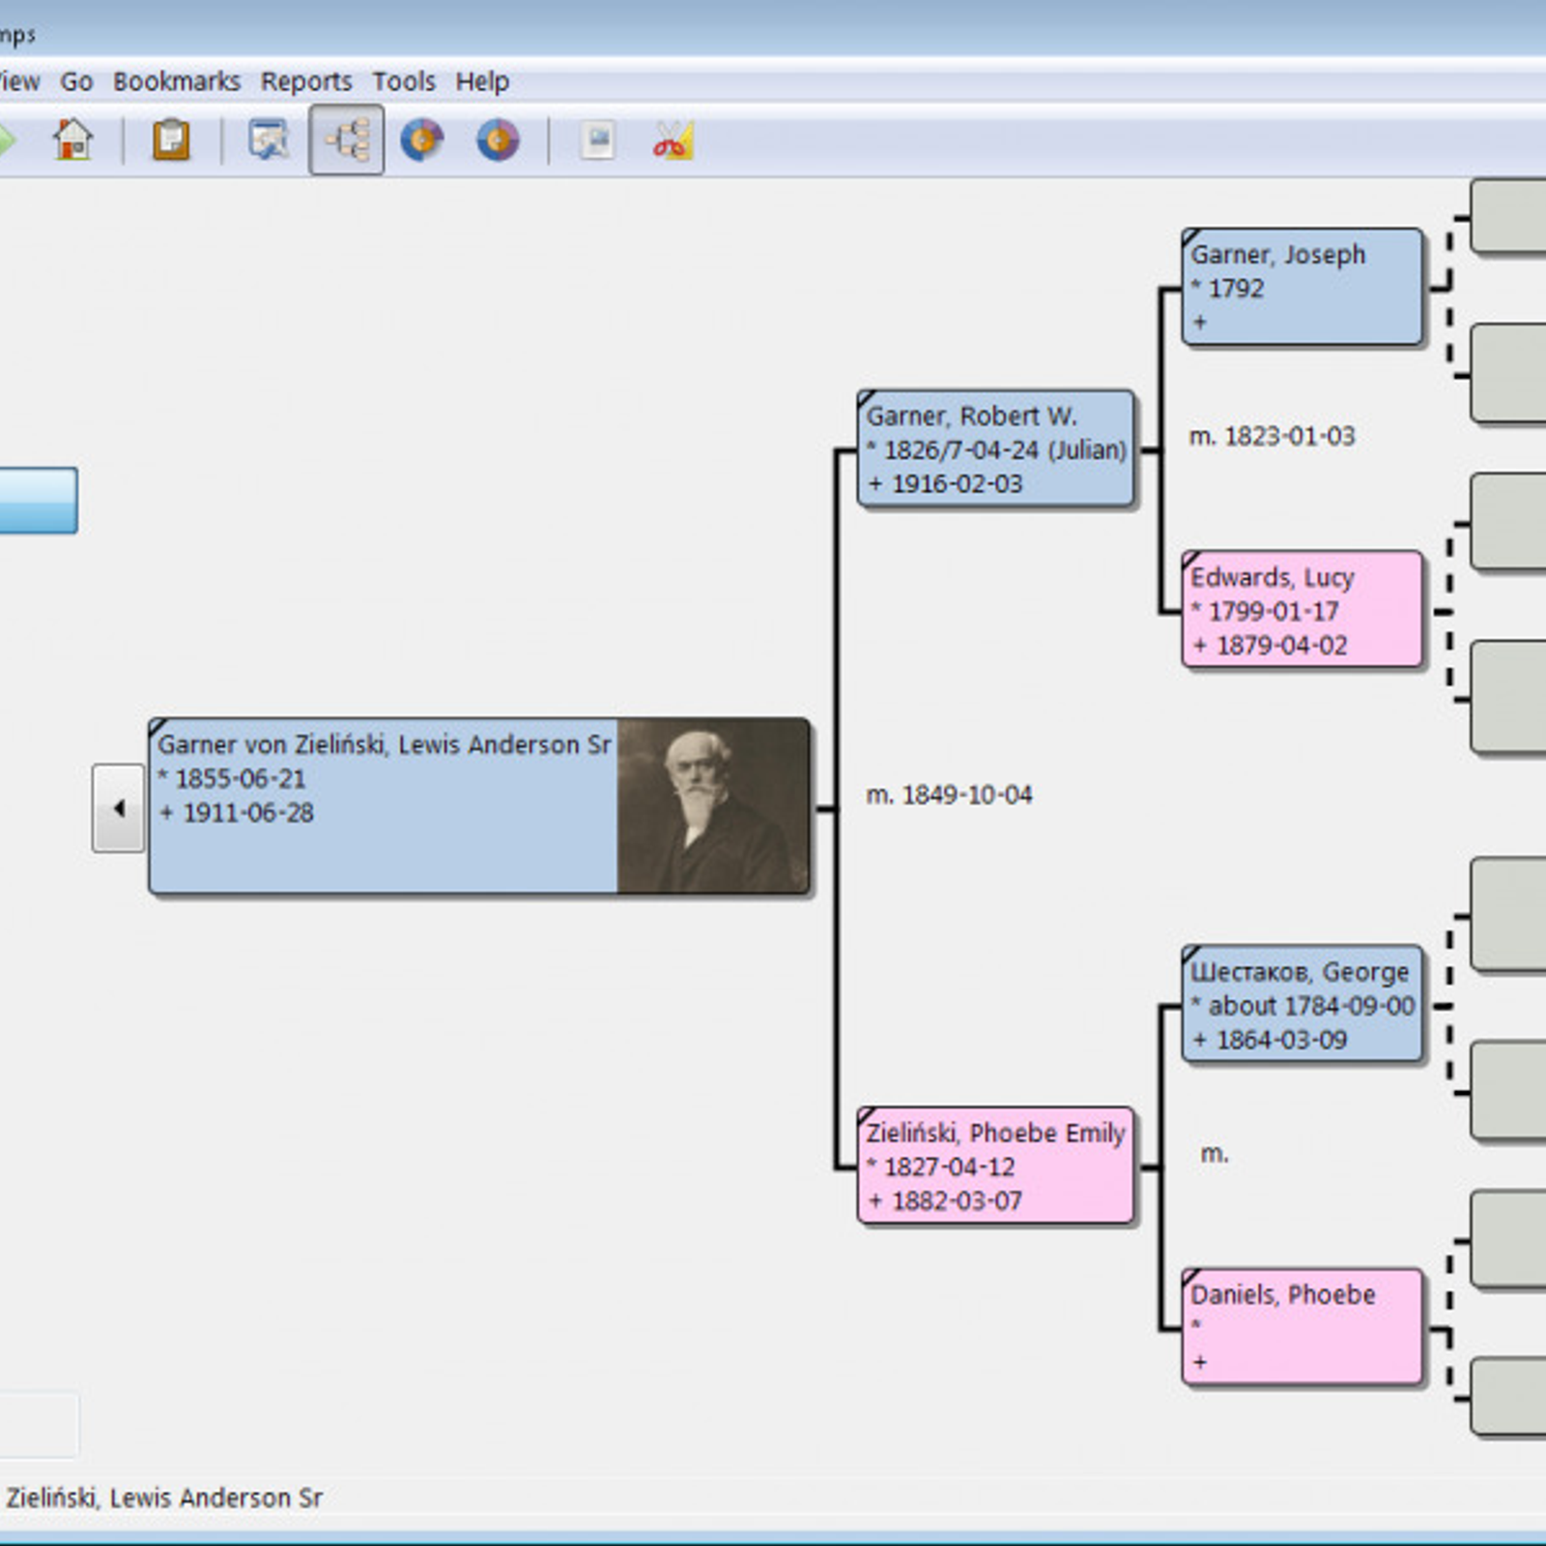Viewport: 1546px width, 1546px height.
Task: Switch to the second fan chart icon
Action: pyautogui.click(x=498, y=140)
